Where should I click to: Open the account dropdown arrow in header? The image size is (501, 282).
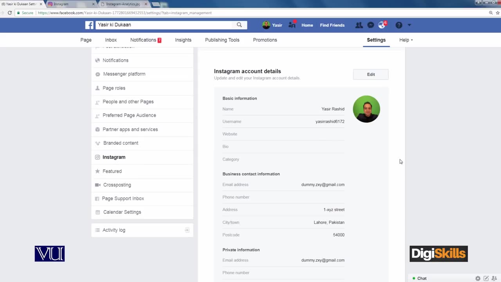(x=409, y=25)
